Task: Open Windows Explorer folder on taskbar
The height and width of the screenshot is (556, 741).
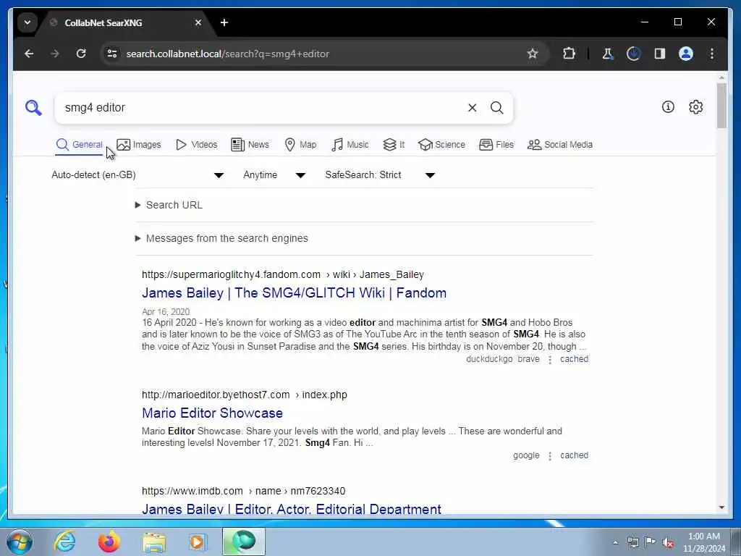Action: (x=154, y=542)
